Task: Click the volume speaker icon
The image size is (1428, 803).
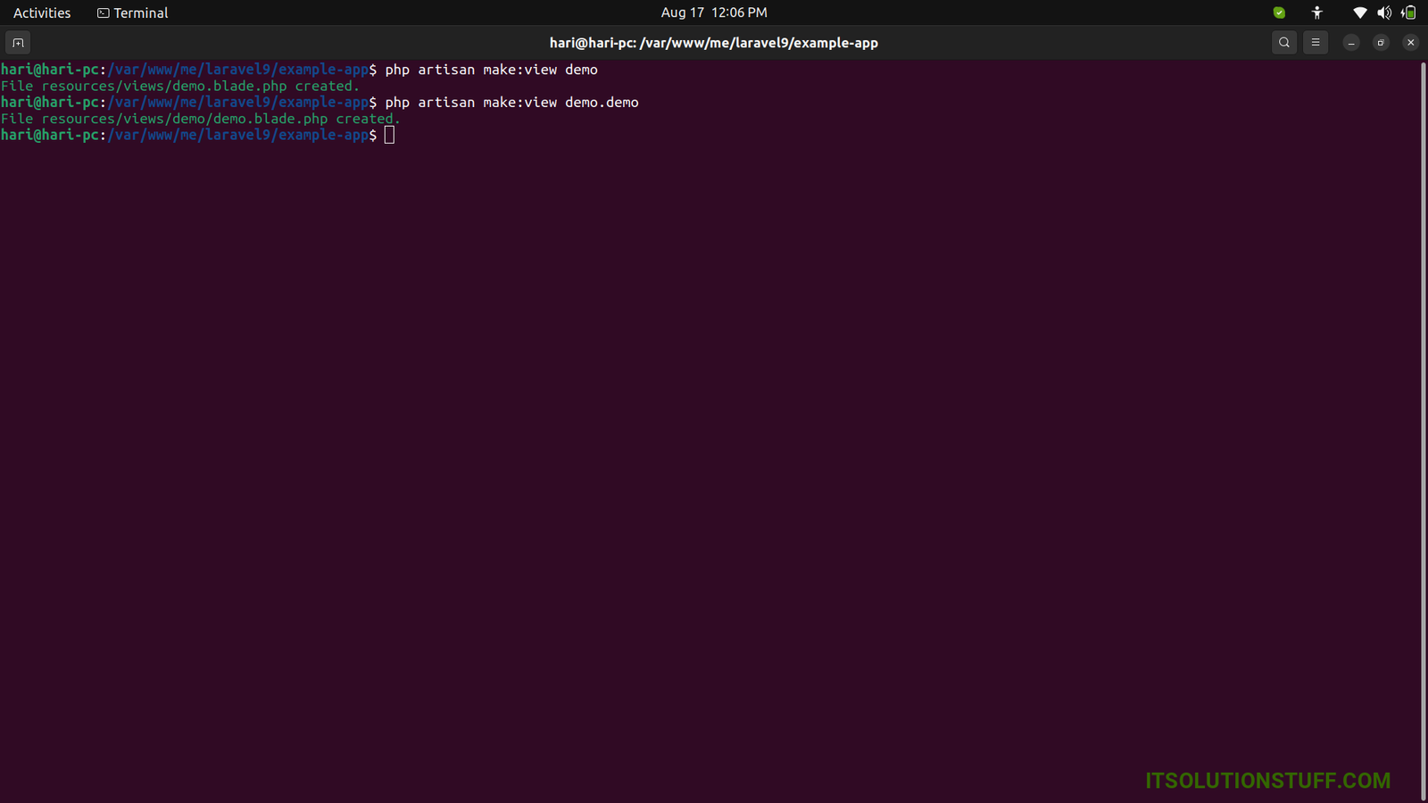Action: tap(1384, 12)
